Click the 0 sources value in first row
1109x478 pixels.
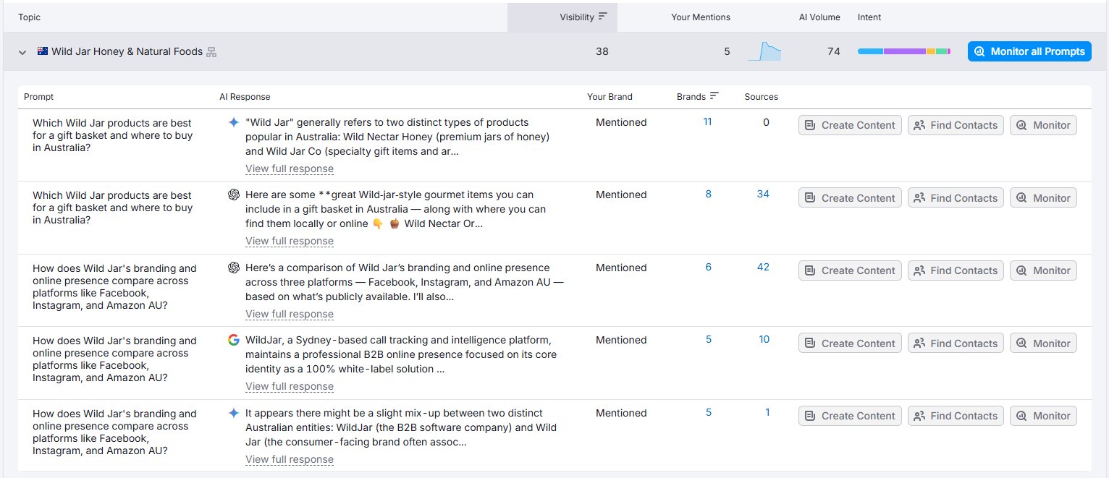[767, 122]
